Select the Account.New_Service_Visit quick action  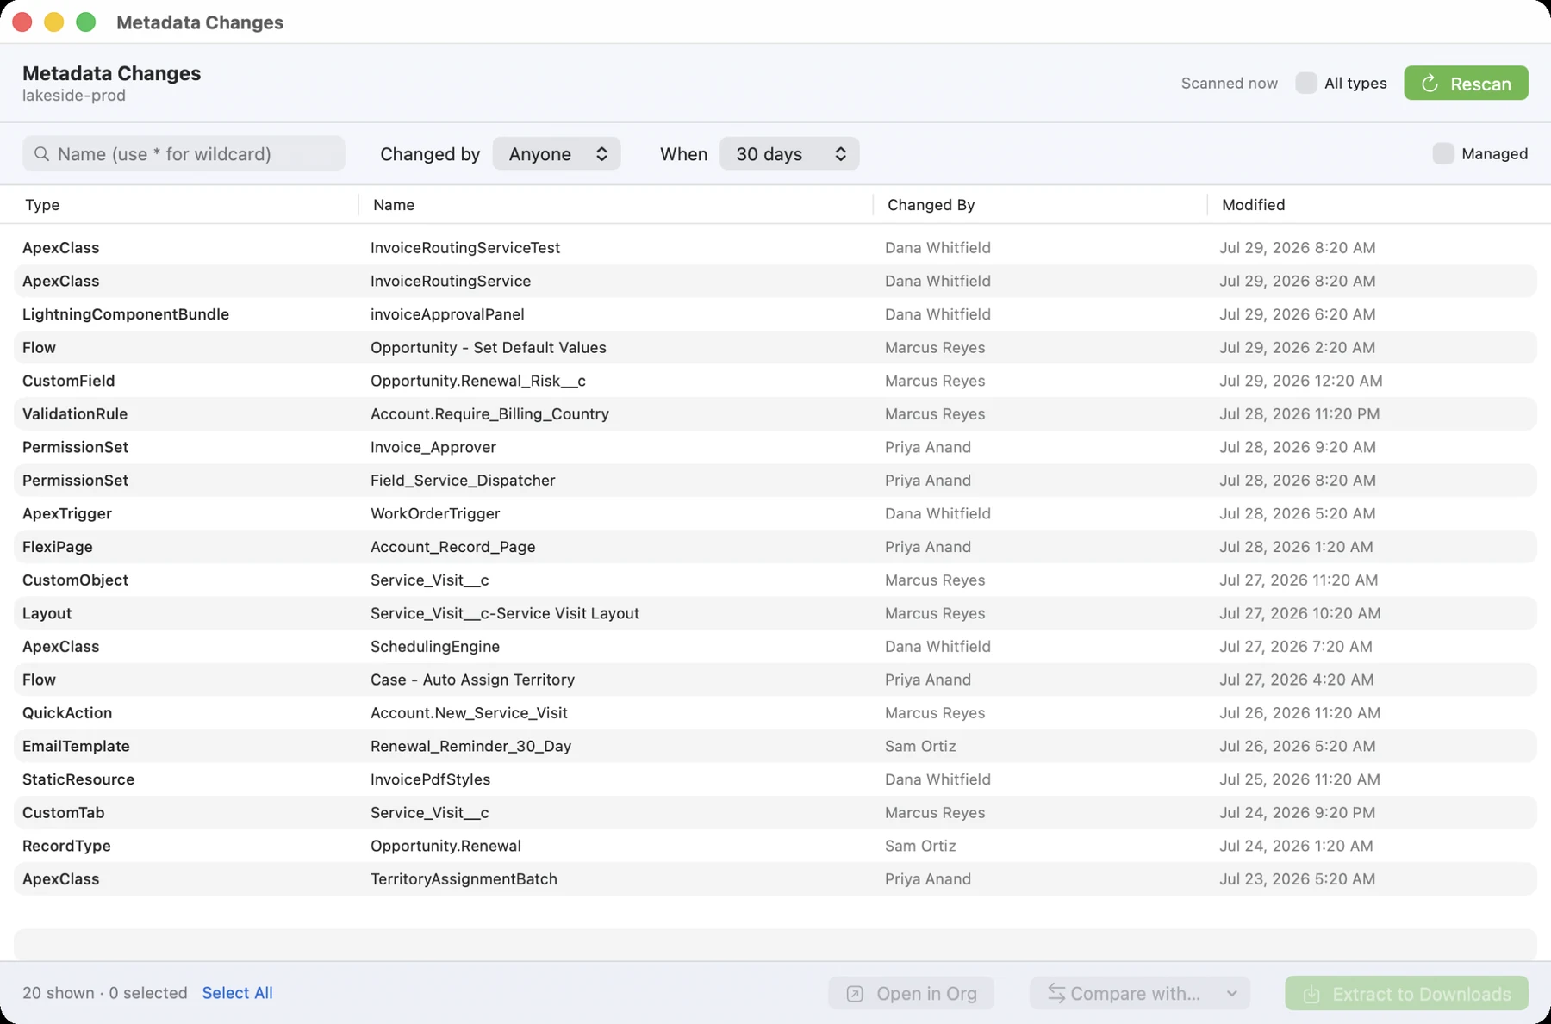[x=775, y=713]
